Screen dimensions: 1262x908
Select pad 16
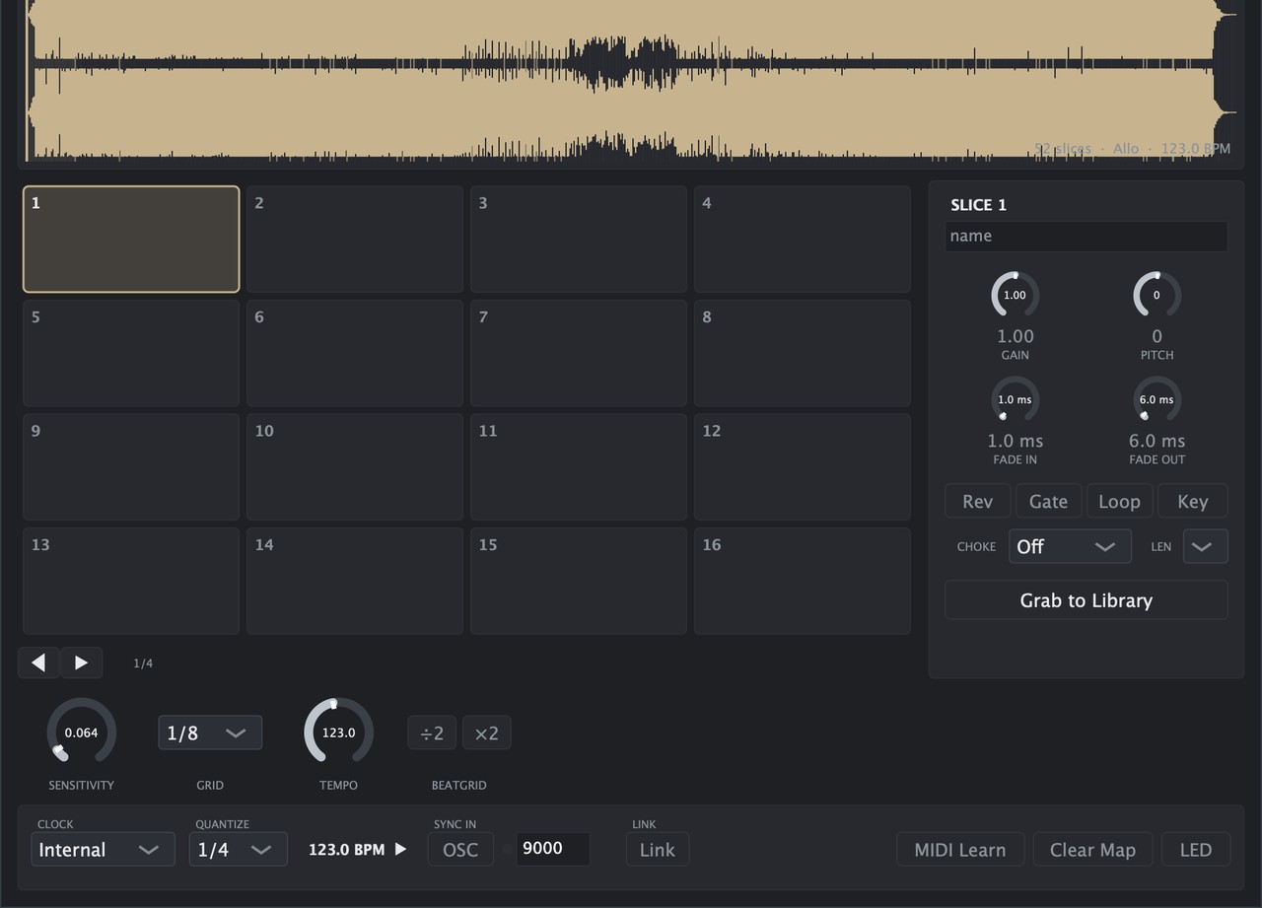click(x=803, y=581)
